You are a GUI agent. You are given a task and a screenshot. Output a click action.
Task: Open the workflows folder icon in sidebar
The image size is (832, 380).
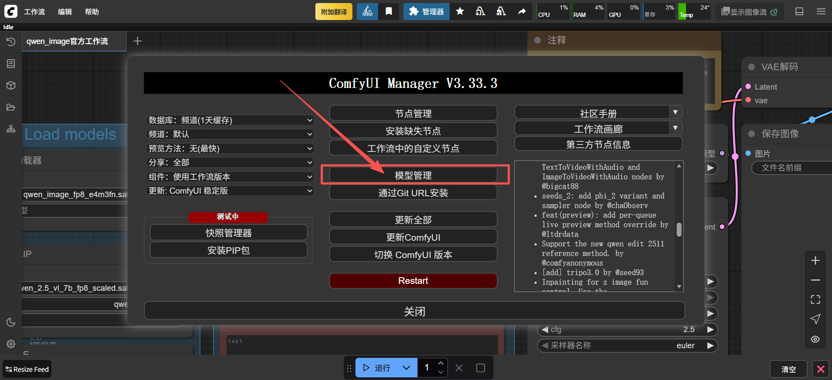pos(11,107)
